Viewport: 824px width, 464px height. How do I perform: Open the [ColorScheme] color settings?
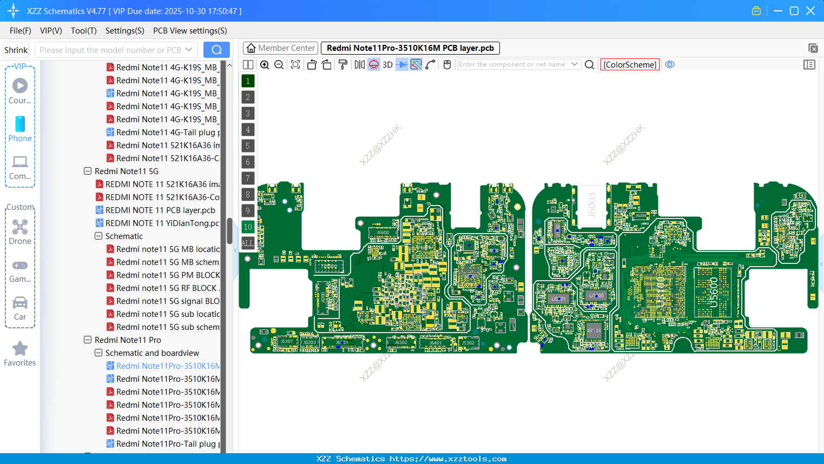click(630, 64)
